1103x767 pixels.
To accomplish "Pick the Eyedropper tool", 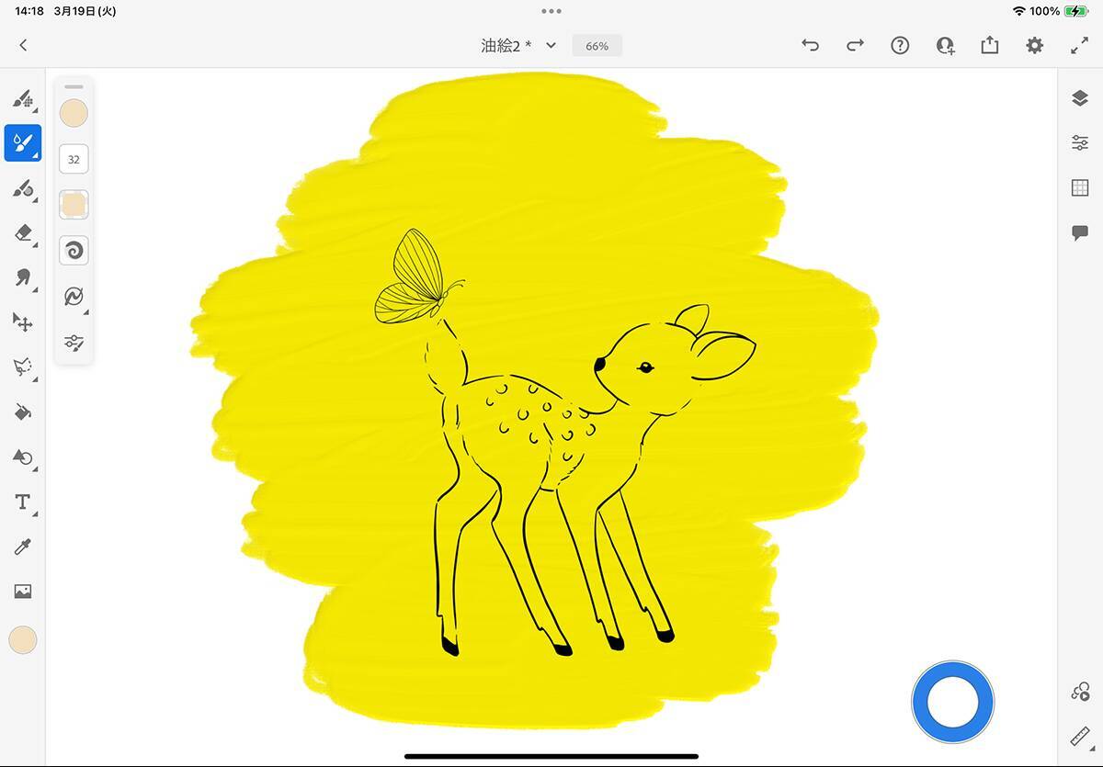I will pyautogui.click(x=23, y=547).
